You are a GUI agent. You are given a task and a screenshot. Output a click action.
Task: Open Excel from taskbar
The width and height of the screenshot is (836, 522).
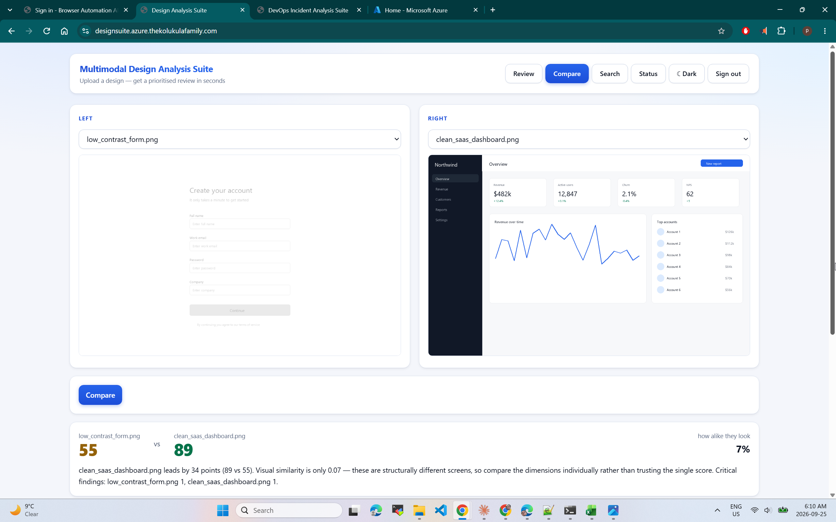[x=591, y=510]
